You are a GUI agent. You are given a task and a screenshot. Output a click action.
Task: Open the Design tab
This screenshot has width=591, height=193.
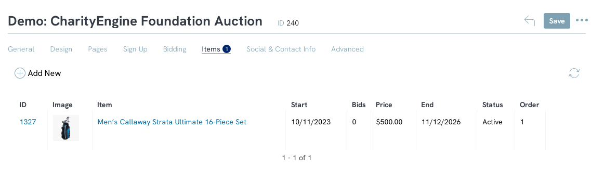61,49
